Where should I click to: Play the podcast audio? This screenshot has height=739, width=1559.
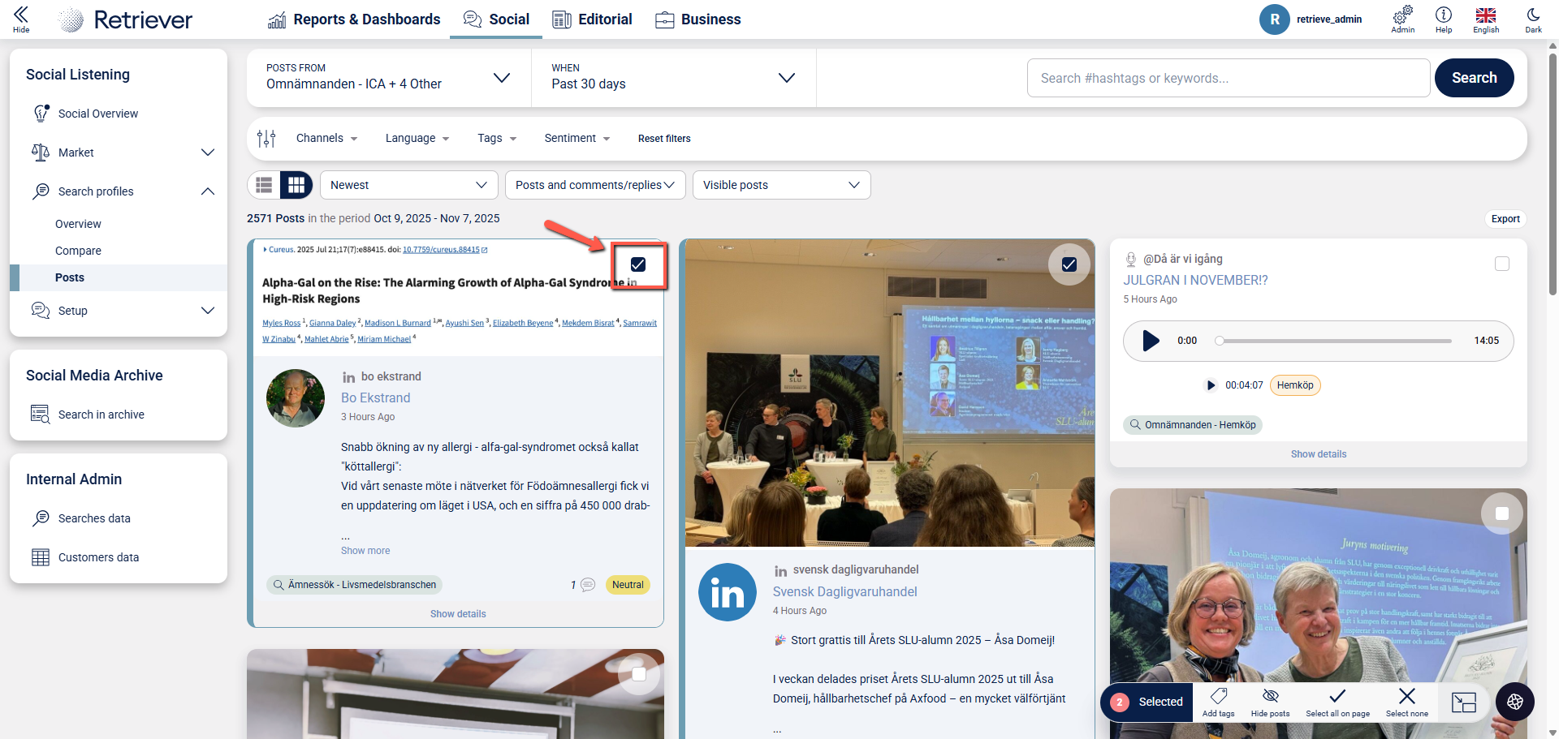(x=1151, y=341)
